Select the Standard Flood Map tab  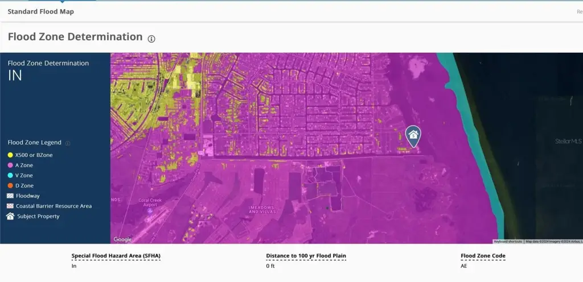click(40, 11)
